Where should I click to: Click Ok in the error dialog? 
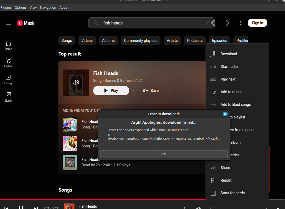pyautogui.click(x=164, y=154)
